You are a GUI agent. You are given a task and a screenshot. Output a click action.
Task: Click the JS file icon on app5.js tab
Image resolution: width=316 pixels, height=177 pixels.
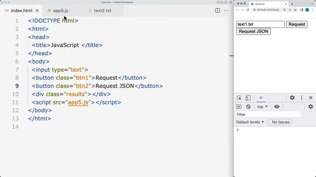[x=49, y=10]
